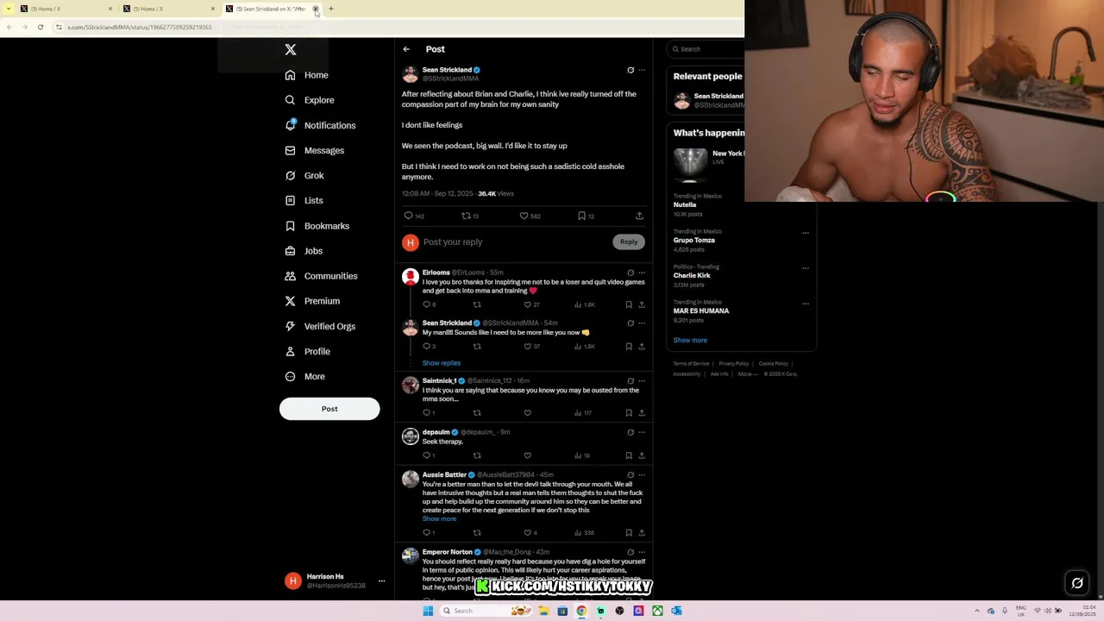Image resolution: width=1104 pixels, height=621 pixels.
Task: Click the white Post button
Action: pos(329,409)
